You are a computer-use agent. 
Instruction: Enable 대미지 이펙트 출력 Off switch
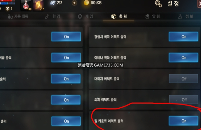[x=183, y=79]
